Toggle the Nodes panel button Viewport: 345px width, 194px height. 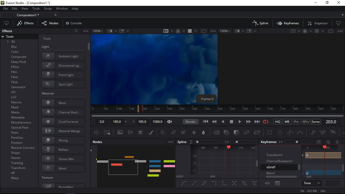[50, 23]
